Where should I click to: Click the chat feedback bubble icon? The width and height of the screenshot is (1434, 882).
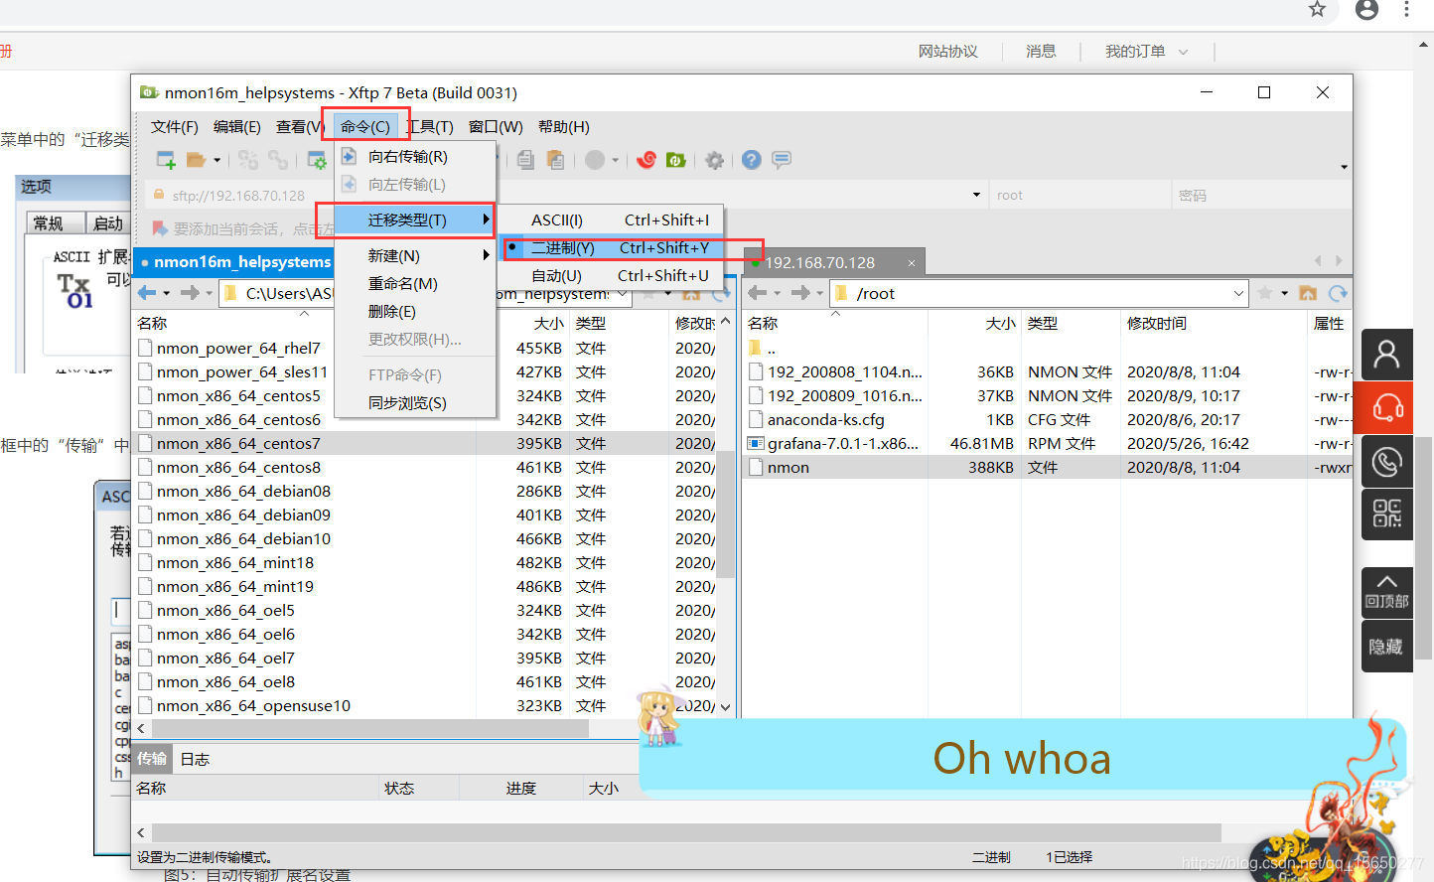coord(782,160)
